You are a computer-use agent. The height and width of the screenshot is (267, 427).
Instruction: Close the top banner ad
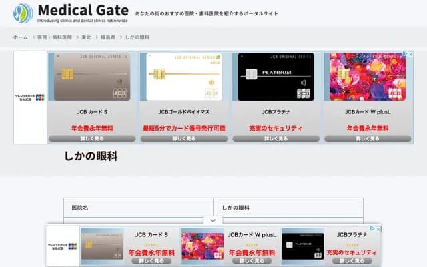tap(411, 54)
